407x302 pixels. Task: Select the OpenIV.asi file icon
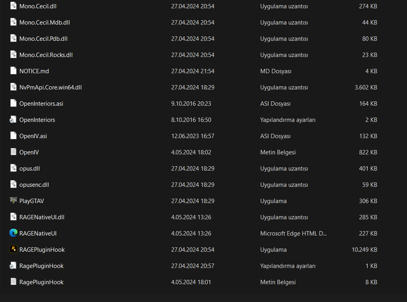tap(13, 135)
